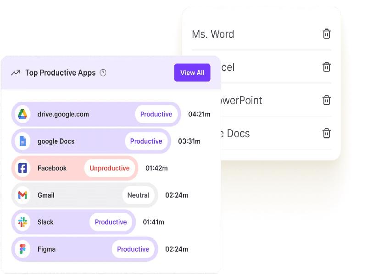Remove the PowerPoint entry via trash icon
Image resolution: width=367 pixels, height=275 pixels.
[x=326, y=100]
